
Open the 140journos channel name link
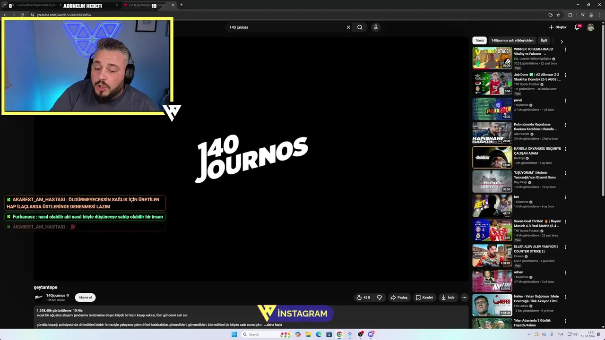point(56,296)
